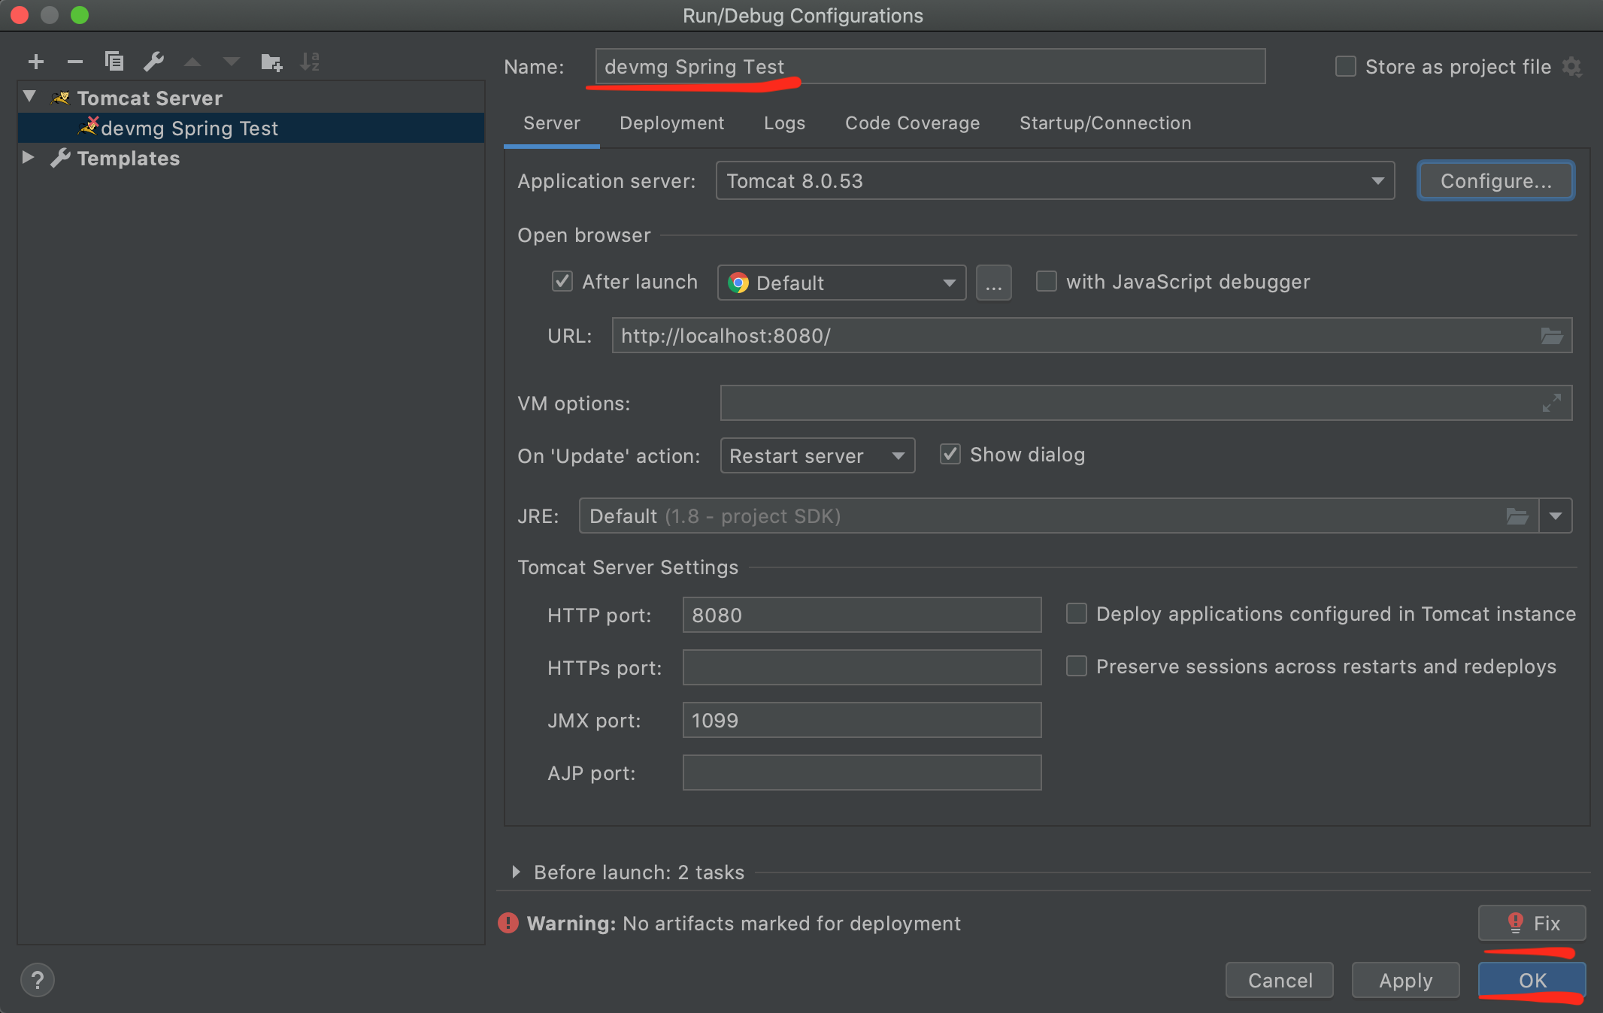Click the expand icon in the VM options field

click(x=1551, y=404)
